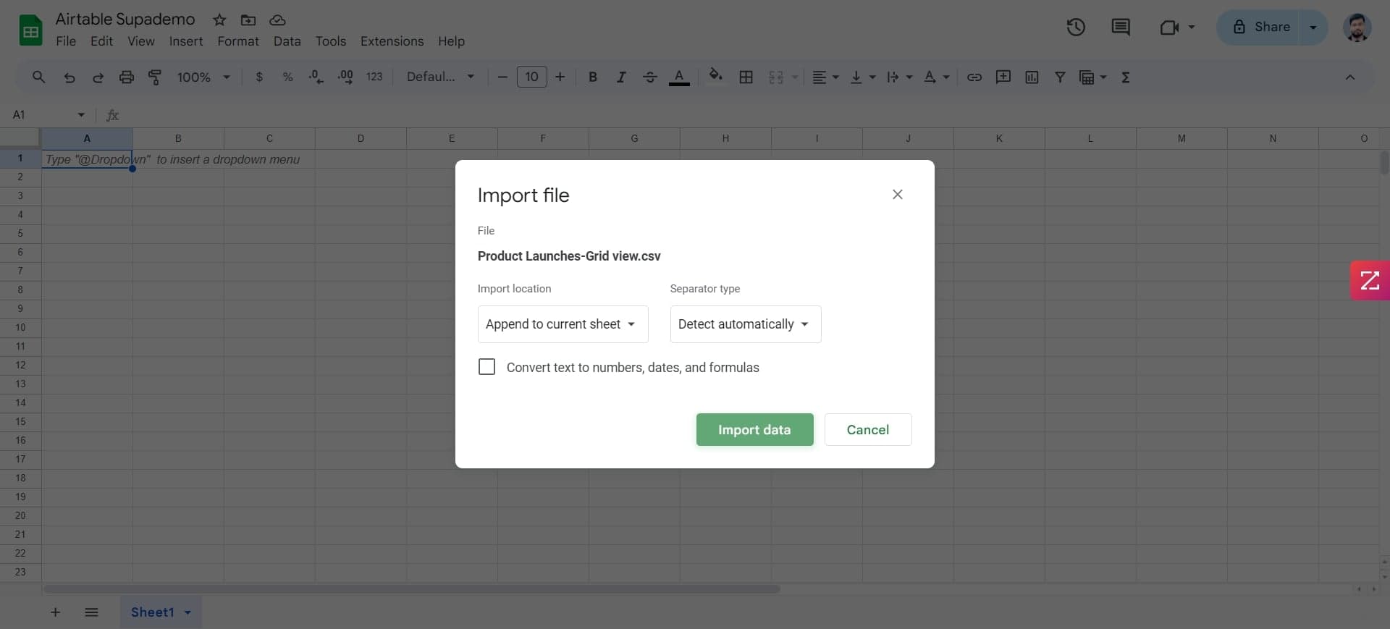Open the Data menu
1390x629 pixels.
287,41
